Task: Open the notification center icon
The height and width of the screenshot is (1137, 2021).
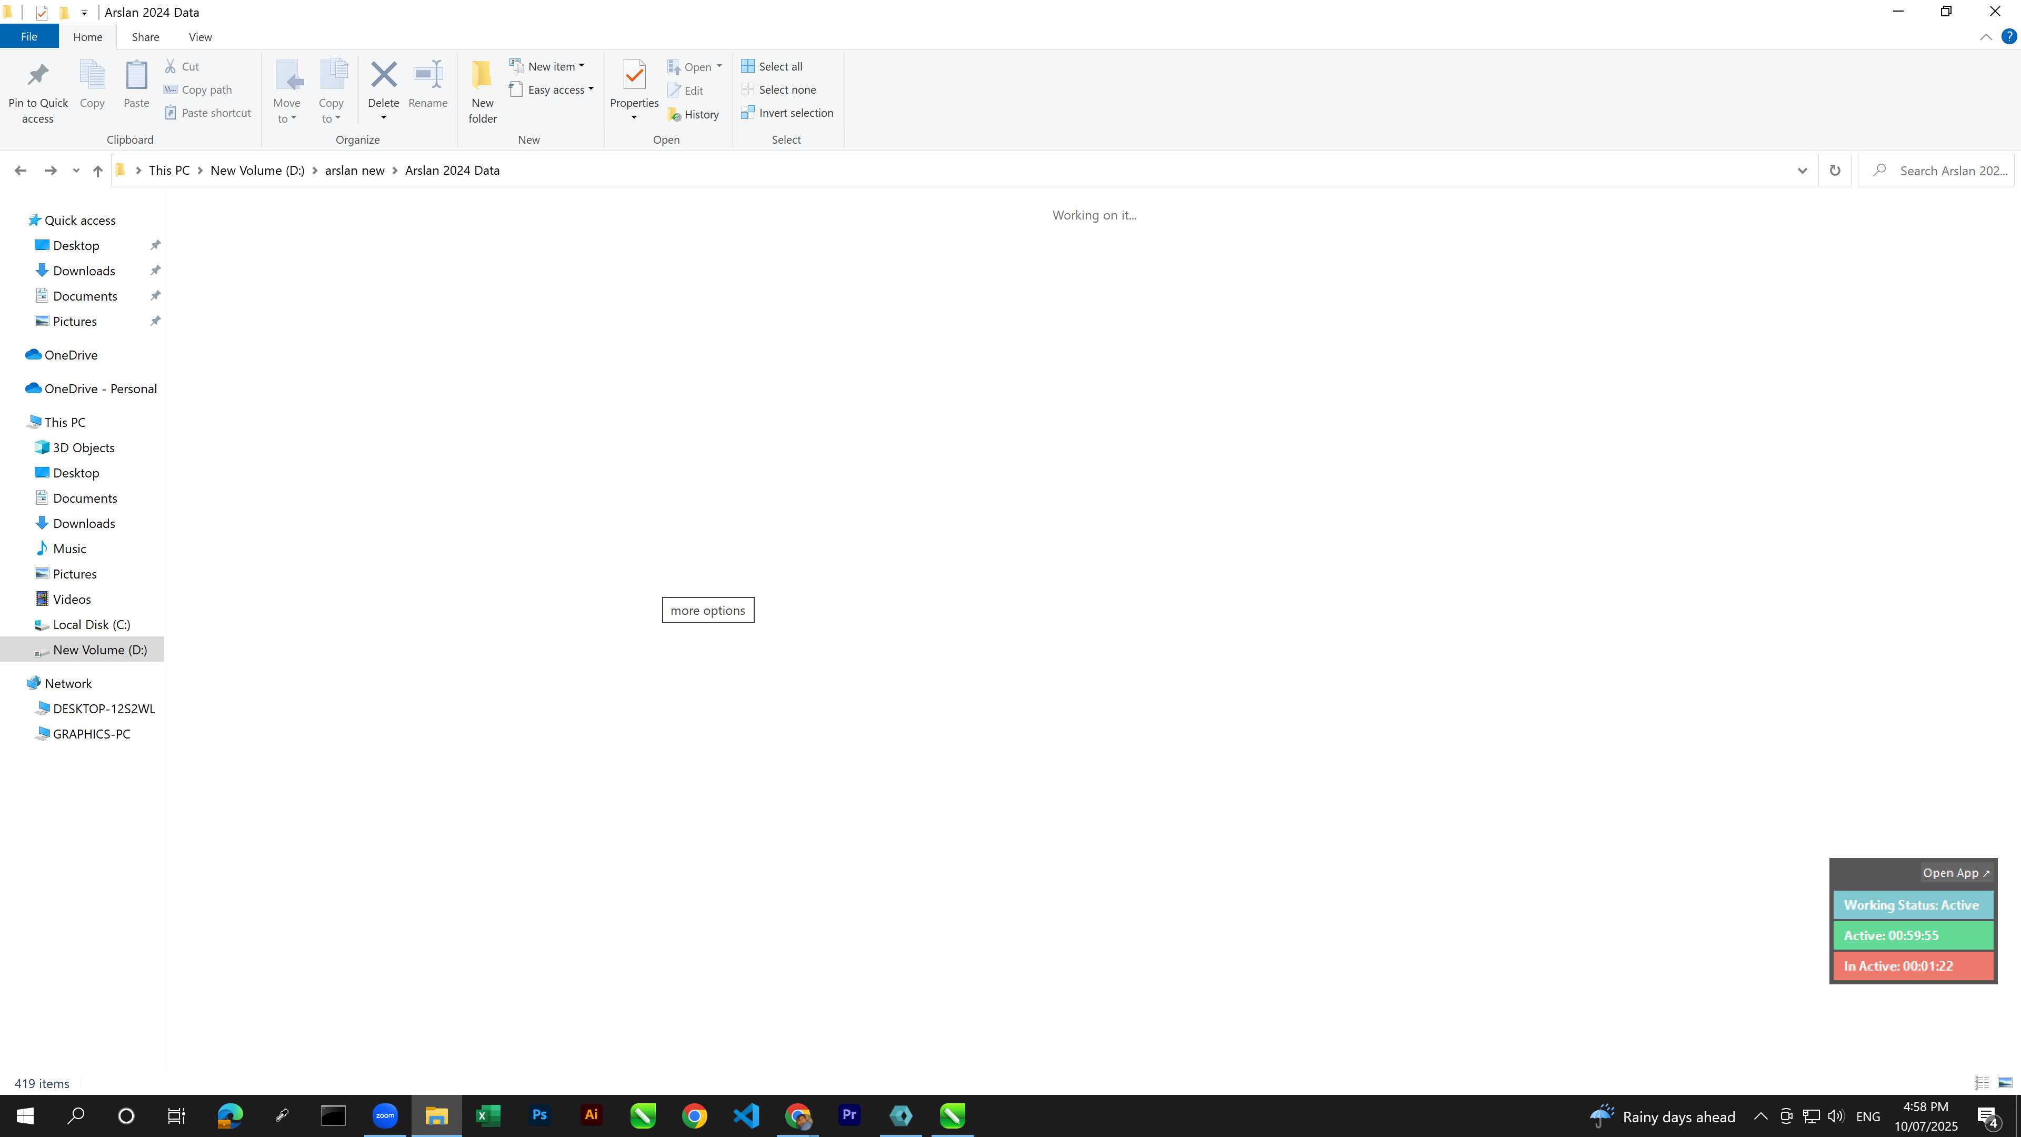Action: coord(1987,1116)
